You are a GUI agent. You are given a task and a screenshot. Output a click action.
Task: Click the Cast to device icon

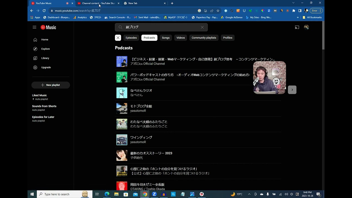(297, 27)
